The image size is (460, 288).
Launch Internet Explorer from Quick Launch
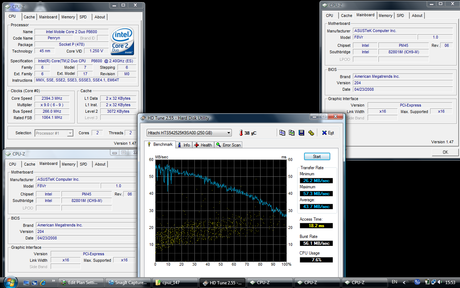point(43,283)
